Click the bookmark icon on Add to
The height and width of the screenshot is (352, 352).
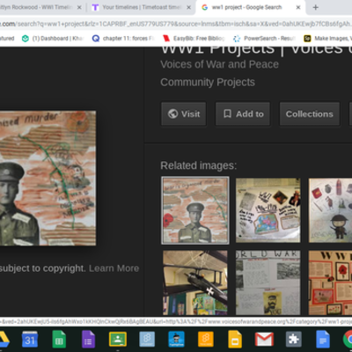(228, 114)
